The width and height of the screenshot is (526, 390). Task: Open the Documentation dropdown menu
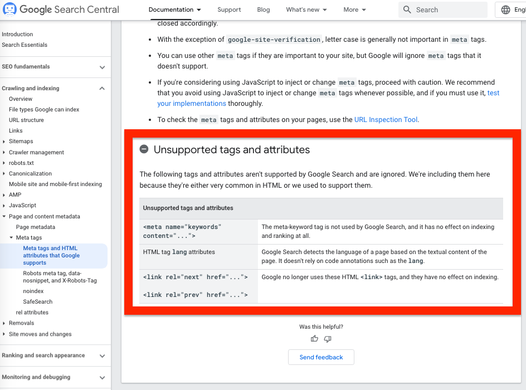pyautogui.click(x=175, y=9)
